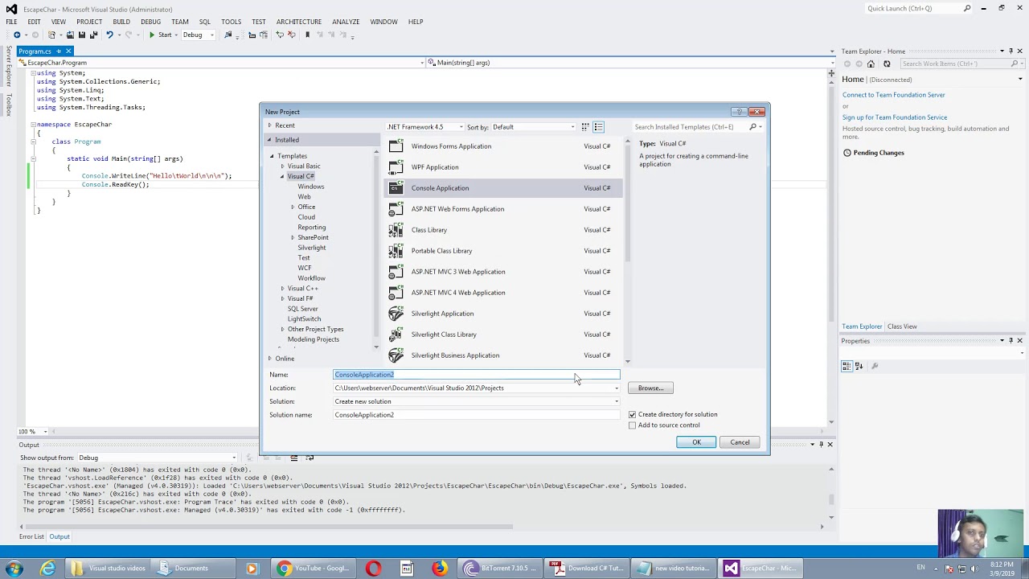This screenshot has height=579, width=1029.
Task: Click the Start debugging play icon
Action: point(151,35)
